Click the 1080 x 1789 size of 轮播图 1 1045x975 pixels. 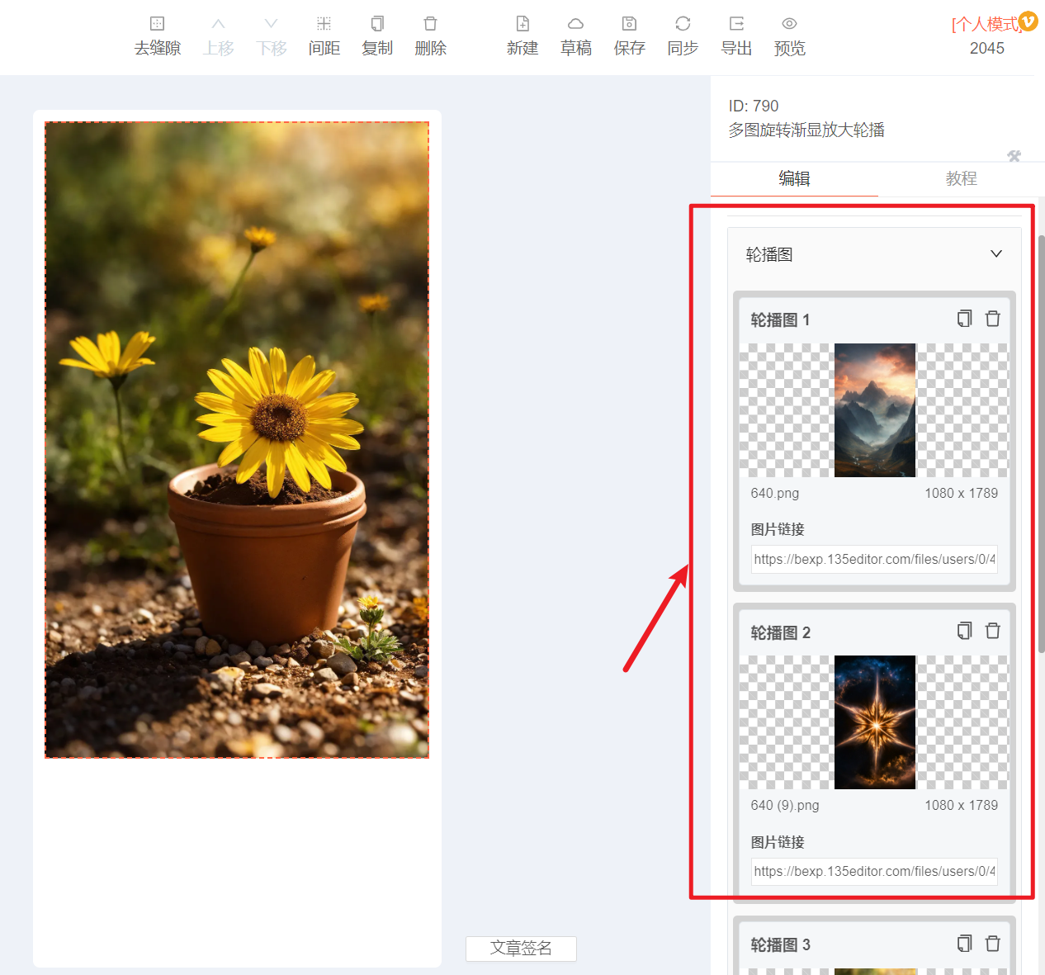[x=961, y=493]
